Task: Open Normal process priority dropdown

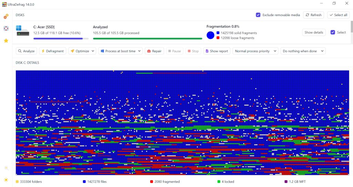Action: coord(255,51)
